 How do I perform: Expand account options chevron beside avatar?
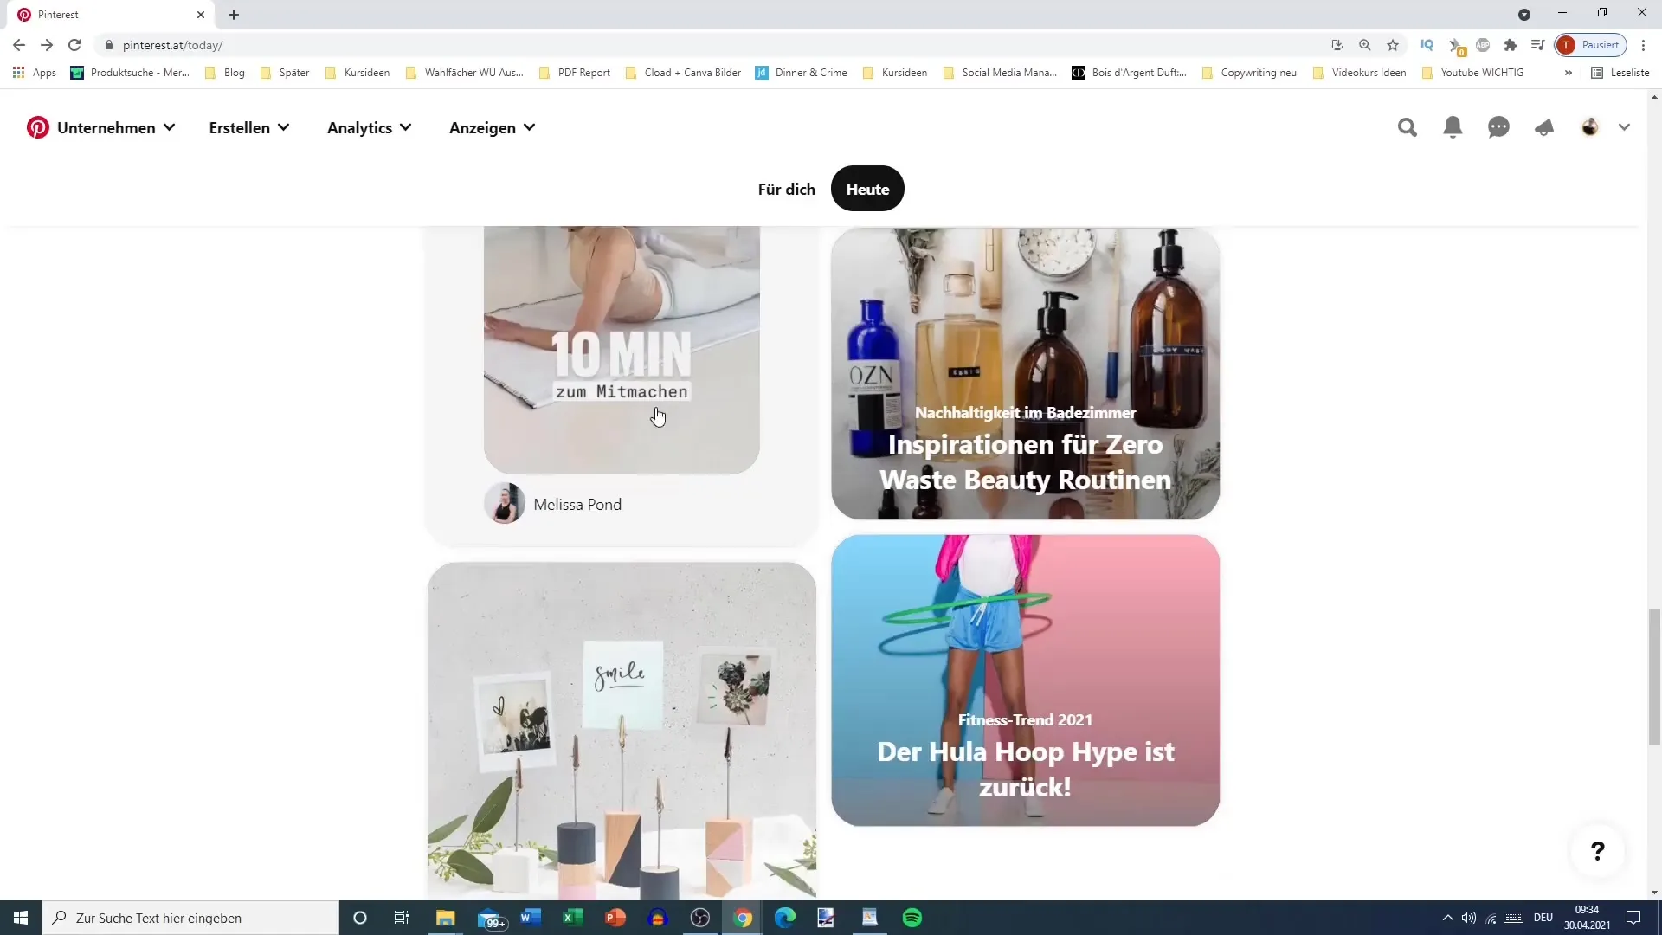(x=1624, y=127)
